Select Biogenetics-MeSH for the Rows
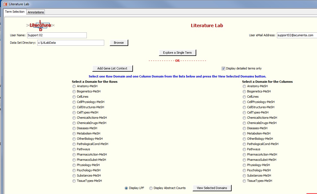Image resolution: width=317 pixels, height=194 pixels. pyautogui.click(x=74, y=92)
